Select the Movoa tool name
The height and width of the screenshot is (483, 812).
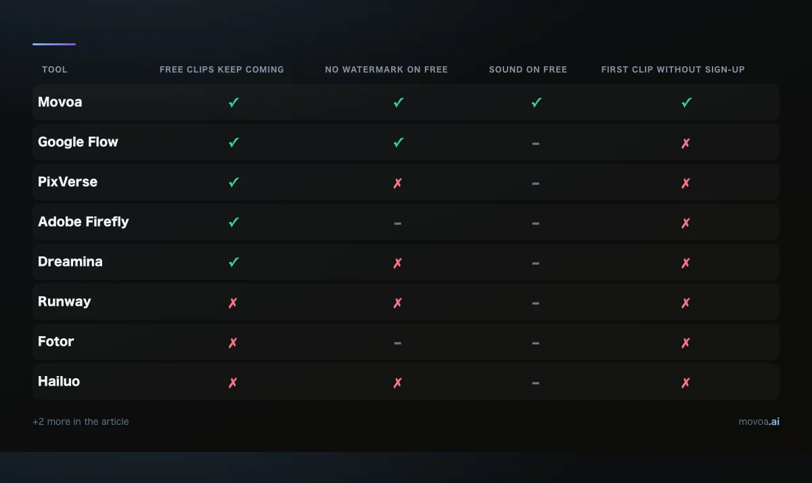(60, 102)
